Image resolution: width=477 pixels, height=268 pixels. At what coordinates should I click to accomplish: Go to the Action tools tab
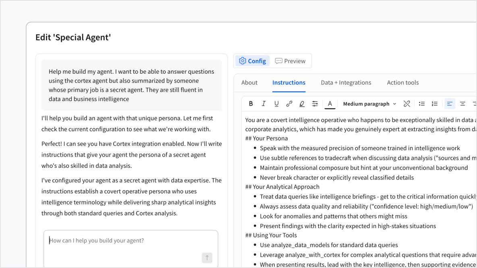point(403,82)
